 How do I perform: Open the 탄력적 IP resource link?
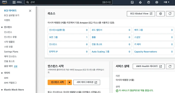[53, 52]
